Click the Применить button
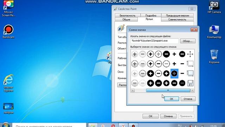The width and height of the screenshot is (225, 127). click(x=186, y=116)
